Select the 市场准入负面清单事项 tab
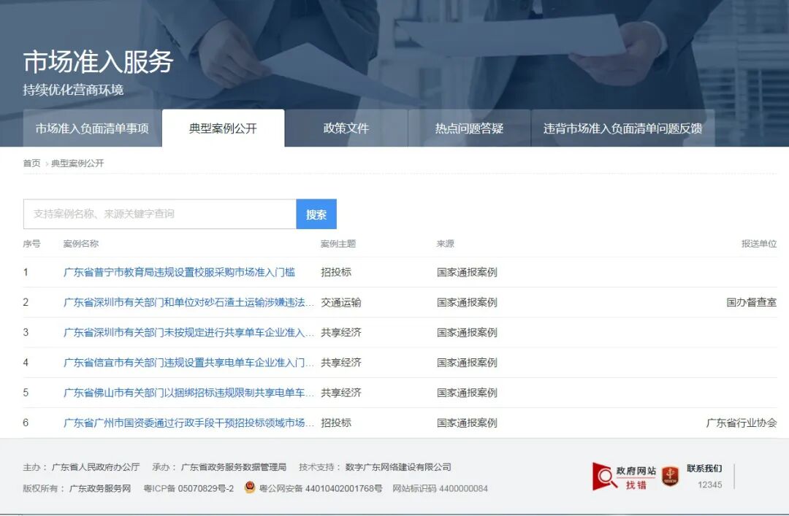 coord(94,128)
